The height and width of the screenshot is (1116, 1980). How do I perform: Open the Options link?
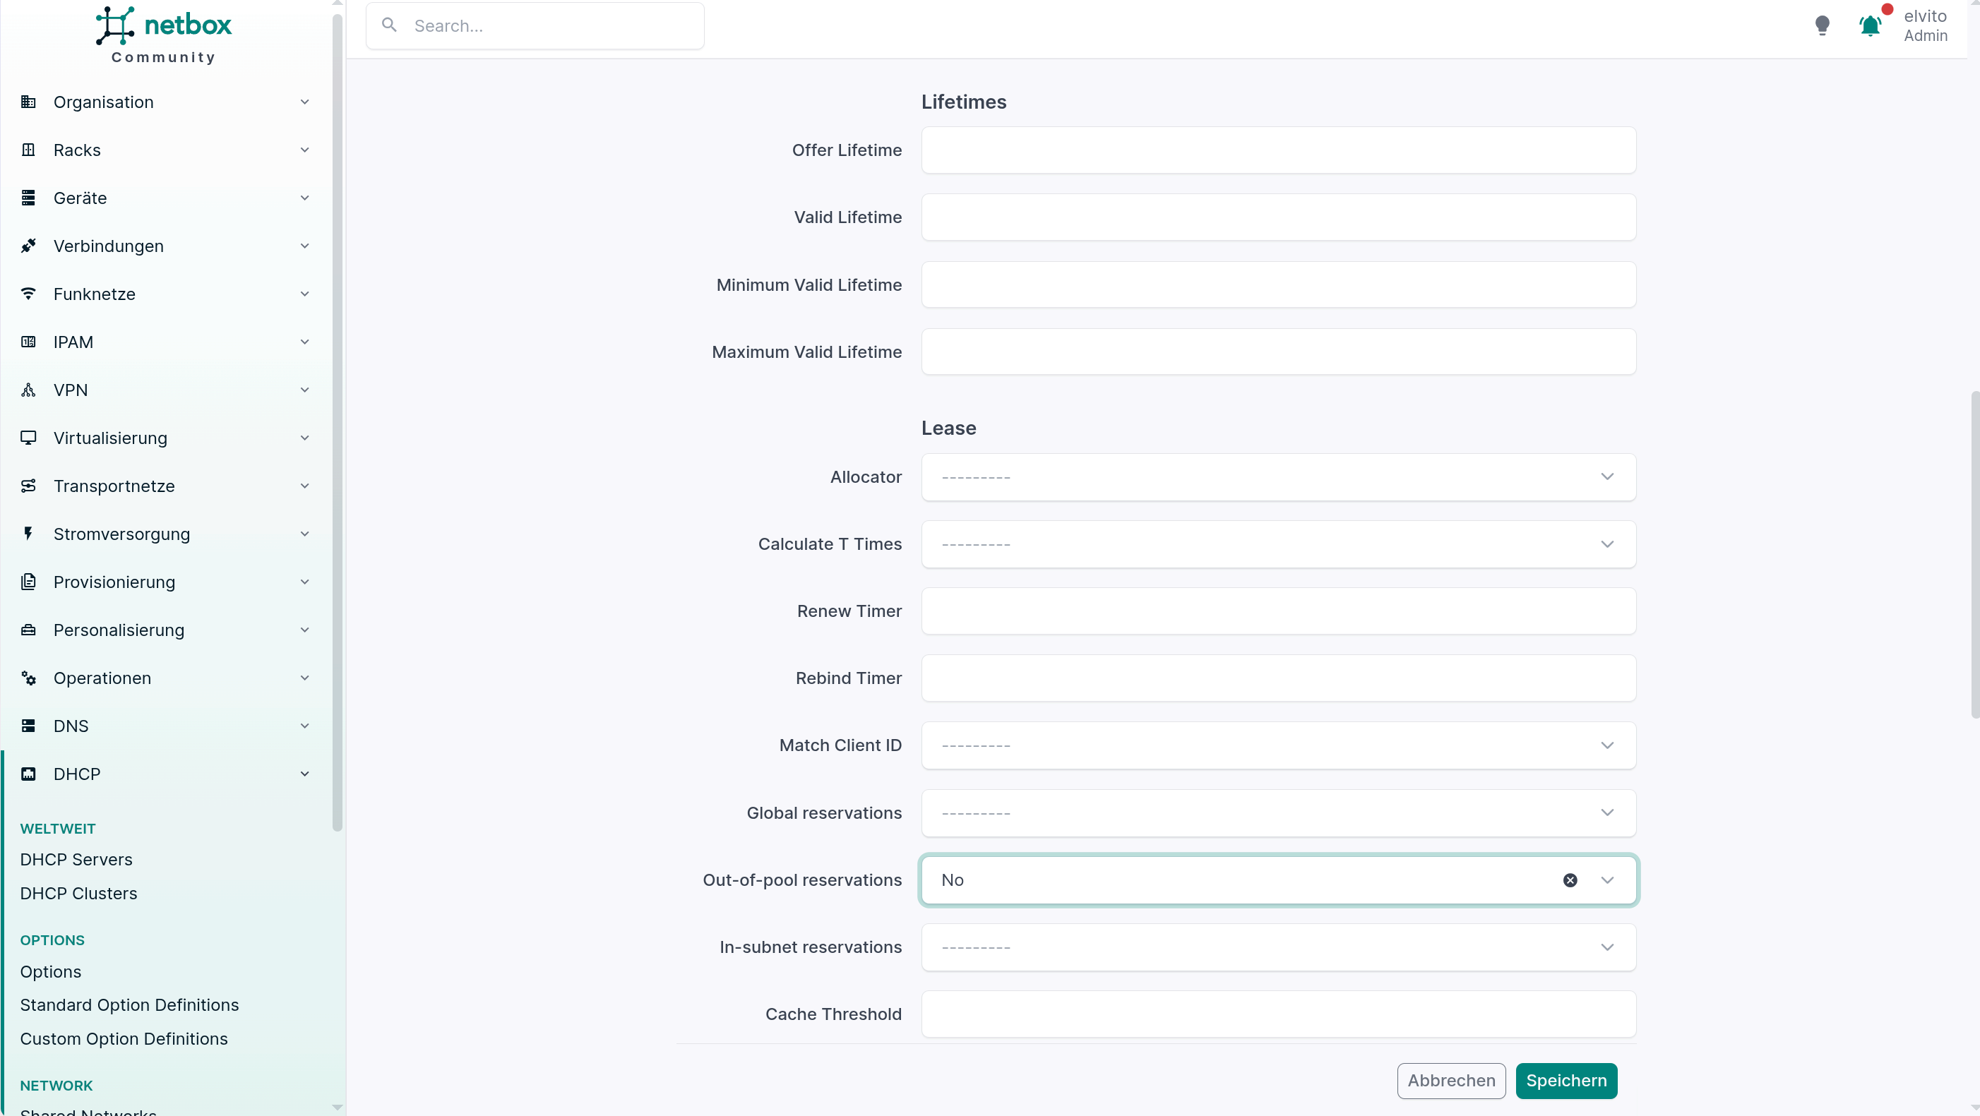[x=51, y=971]
